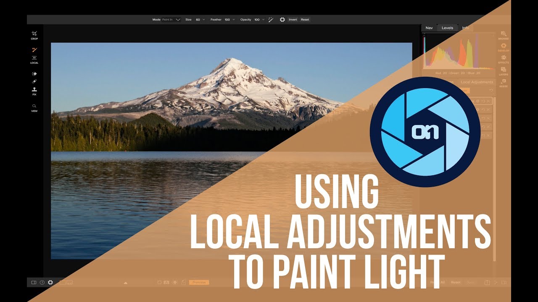This screenshot has height=302, width=538.
Task: Select the View zoom tool
Action: pos(34,106)
